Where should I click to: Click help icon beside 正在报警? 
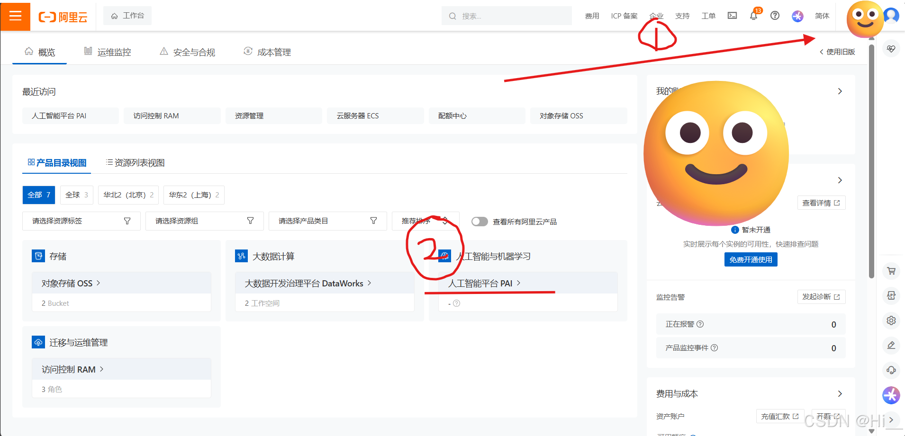coord(700,324)
